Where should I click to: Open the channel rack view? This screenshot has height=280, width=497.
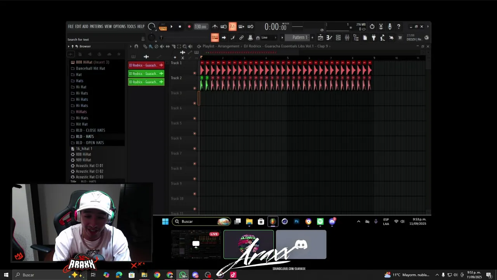pyautogui.click(x=338, y=38)
